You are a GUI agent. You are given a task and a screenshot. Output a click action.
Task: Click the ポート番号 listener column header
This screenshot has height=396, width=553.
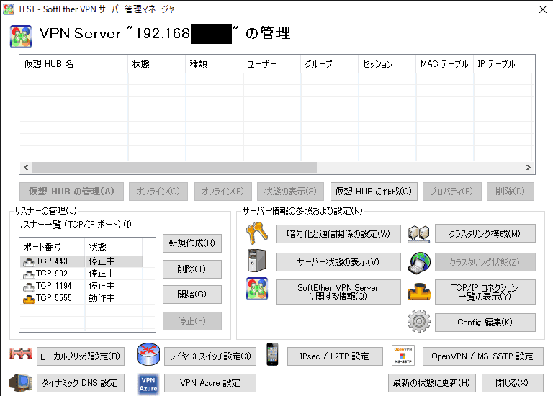(x=52, y=246)
